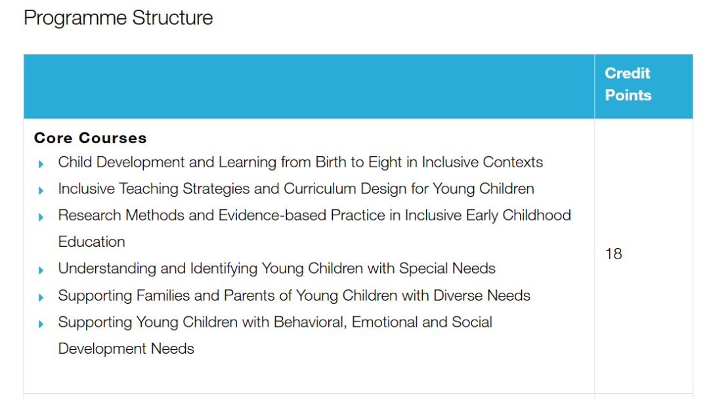Click the word Education on its own line
The height and width of the screenshot is (399, 709).
(x=91, y=241)
